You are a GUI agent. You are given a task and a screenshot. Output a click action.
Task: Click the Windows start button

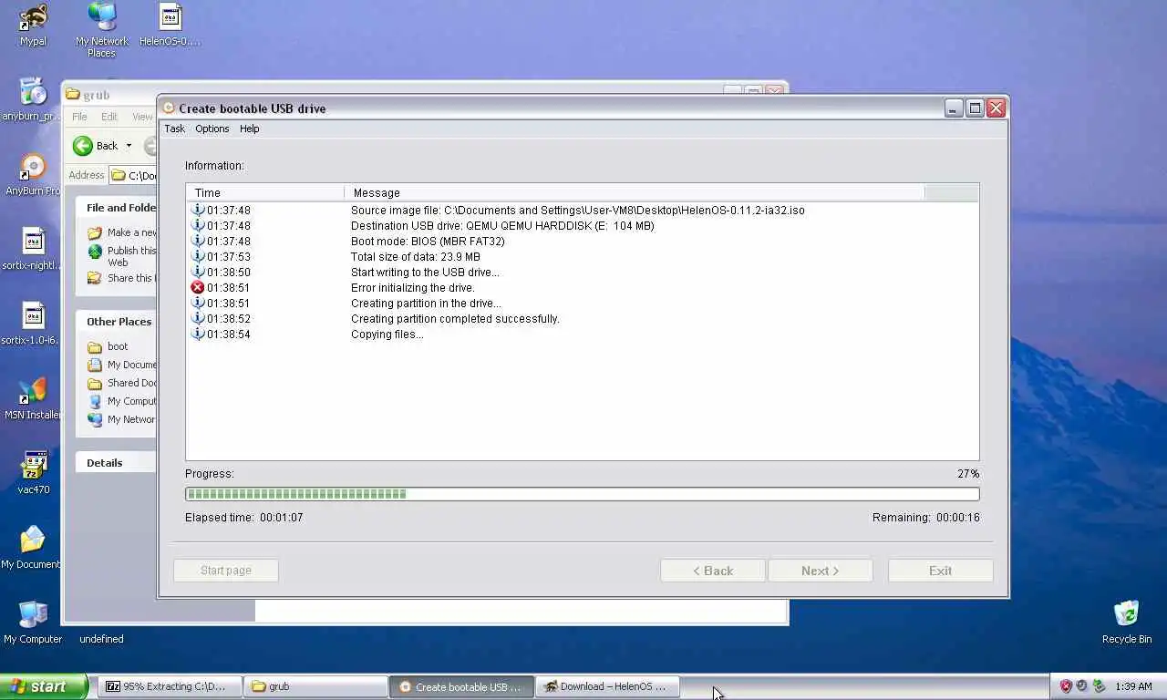43,686
